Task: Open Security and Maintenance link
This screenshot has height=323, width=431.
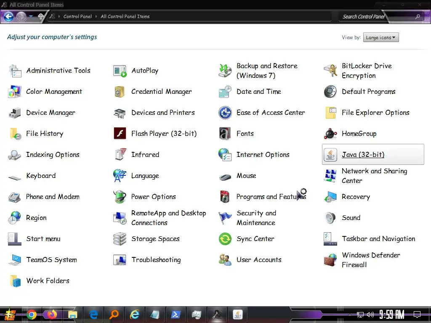Action: click(x=256, y=218)
